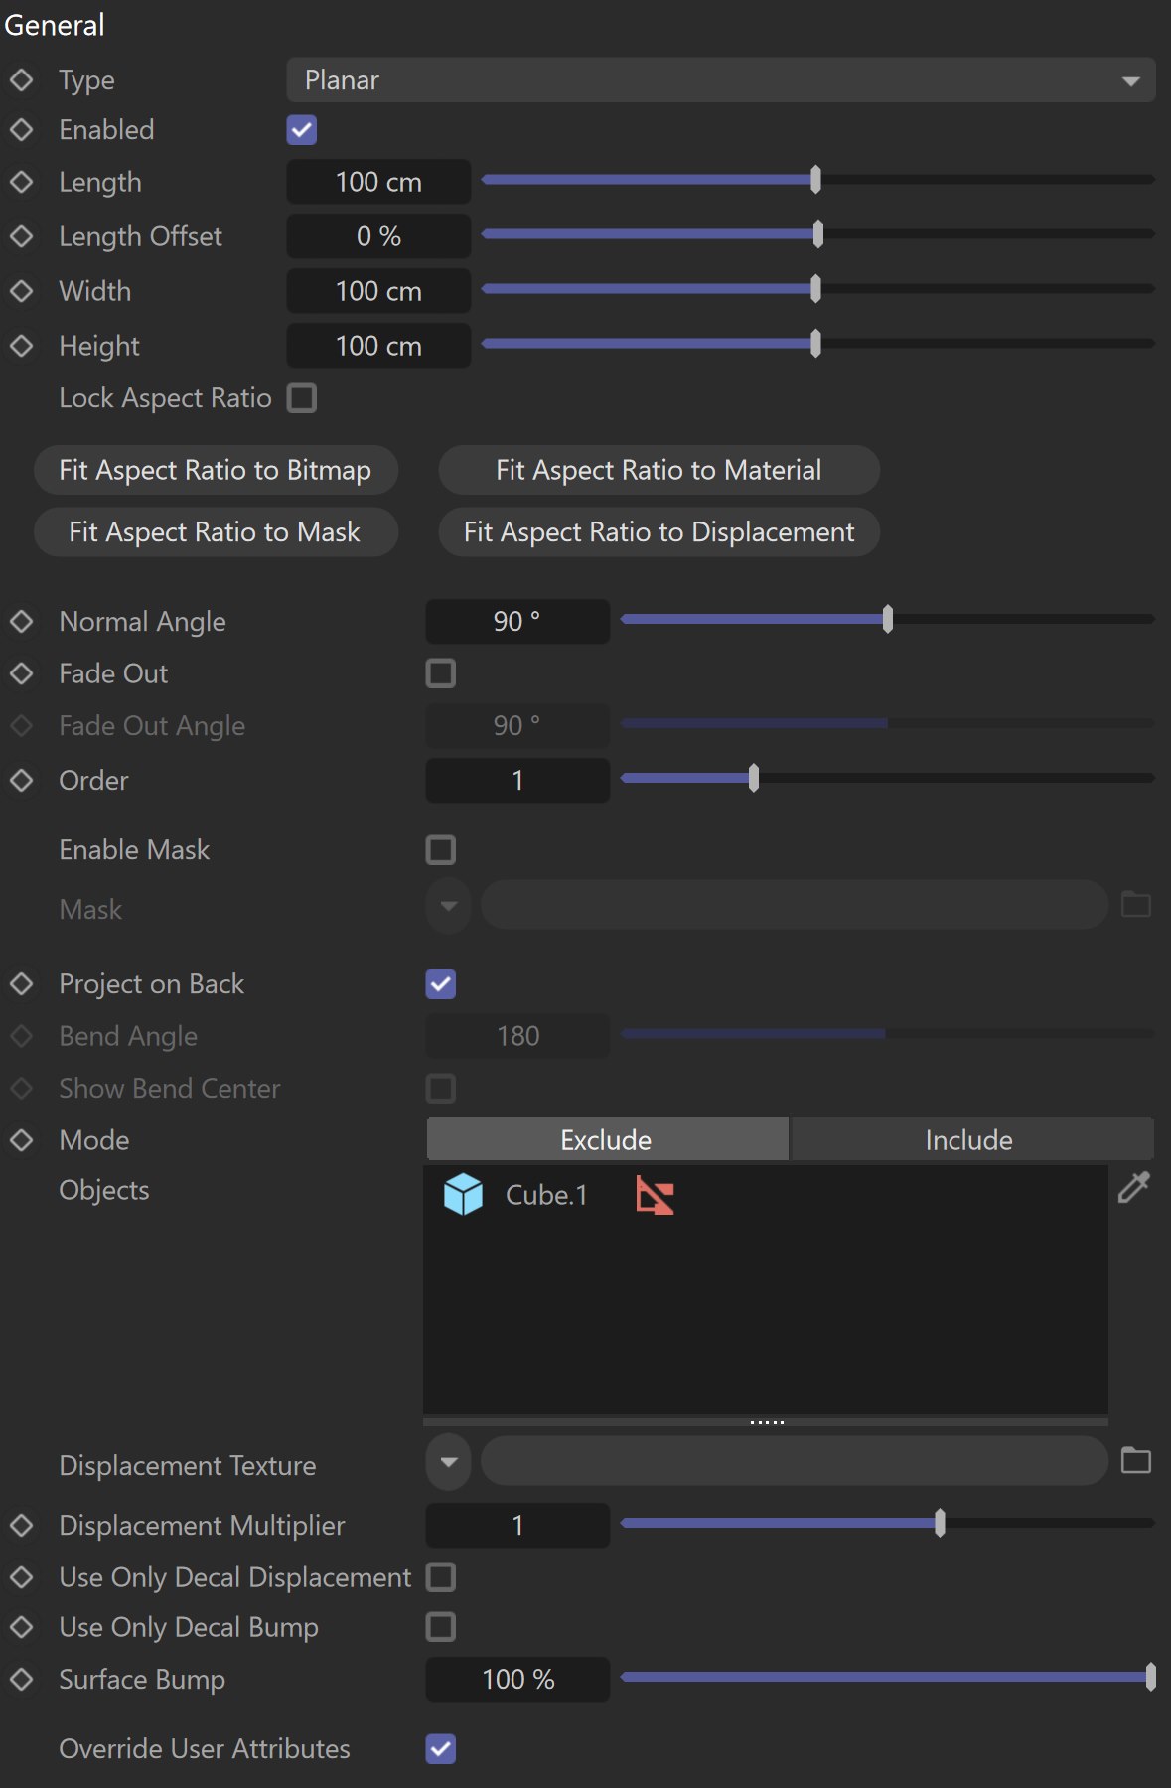This screenshot has width=1171, height=1788.
Task: Click keyframe diamond beside Project on Back
Action: 21,983
